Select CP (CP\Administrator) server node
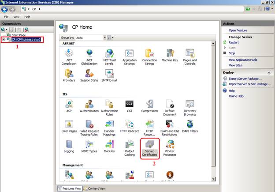Screen dimensions: 275x192 pos(26,40)
